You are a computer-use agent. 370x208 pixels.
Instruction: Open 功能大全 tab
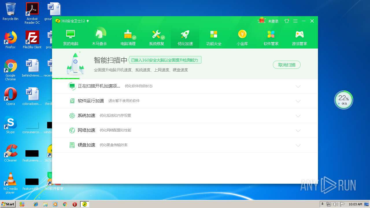tap(214, 37)
